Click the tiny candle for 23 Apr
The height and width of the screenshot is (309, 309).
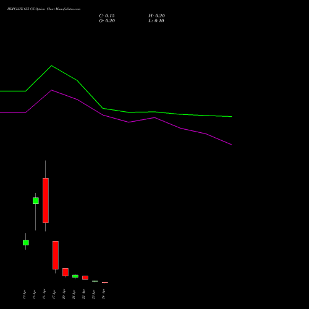click(x=95, y=281)
